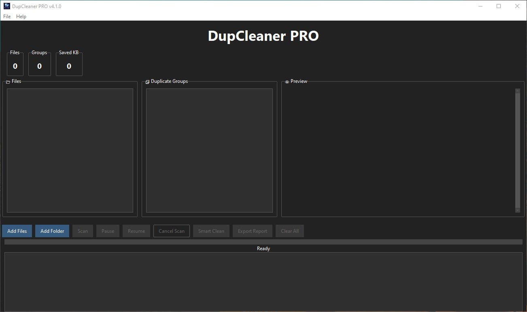The image size is (527, 312).
Task: Click the progress bar above Ready
Action: 263,241
